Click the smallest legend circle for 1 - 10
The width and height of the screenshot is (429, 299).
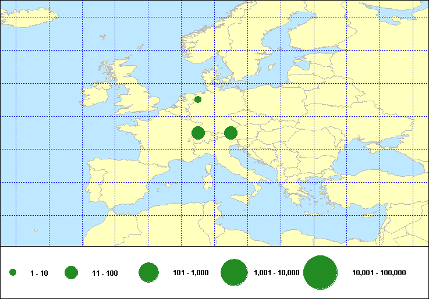(x=13, y=273)
